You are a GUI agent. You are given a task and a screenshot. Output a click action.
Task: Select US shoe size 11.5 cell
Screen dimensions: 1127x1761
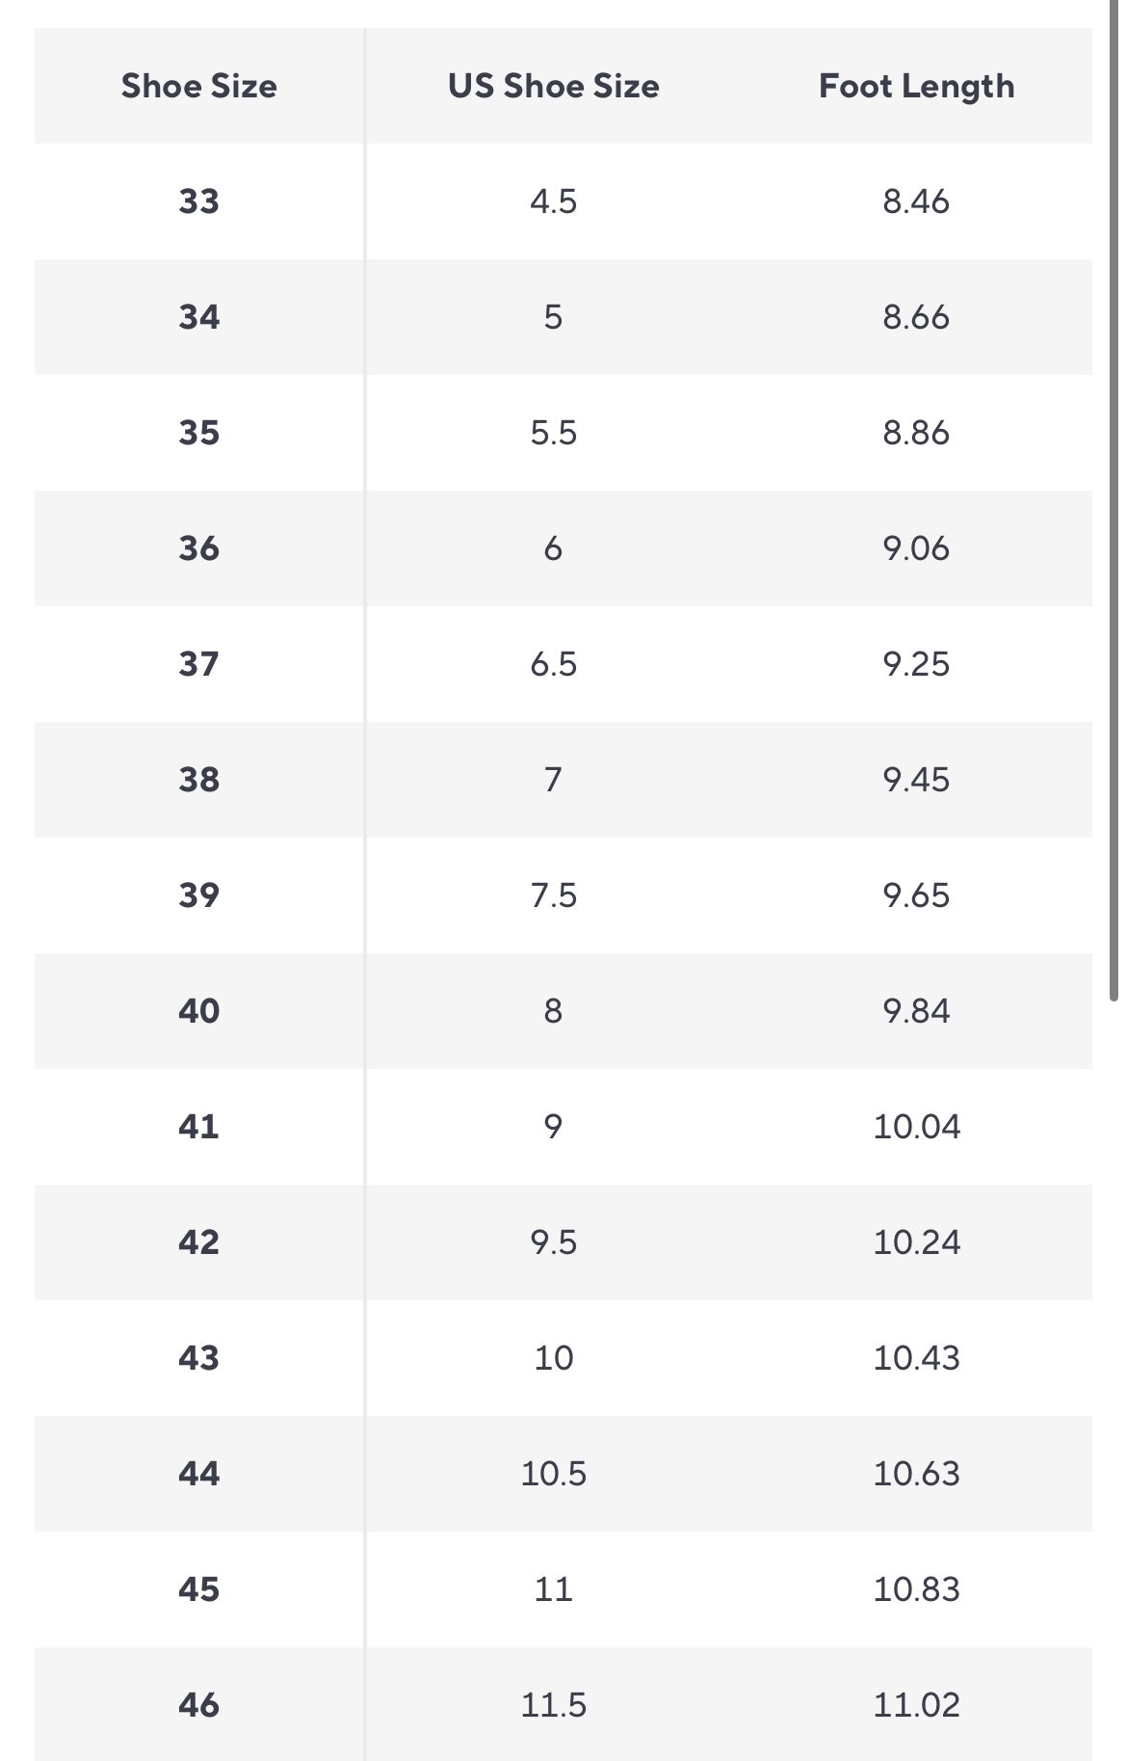(x=553, y=1705)
